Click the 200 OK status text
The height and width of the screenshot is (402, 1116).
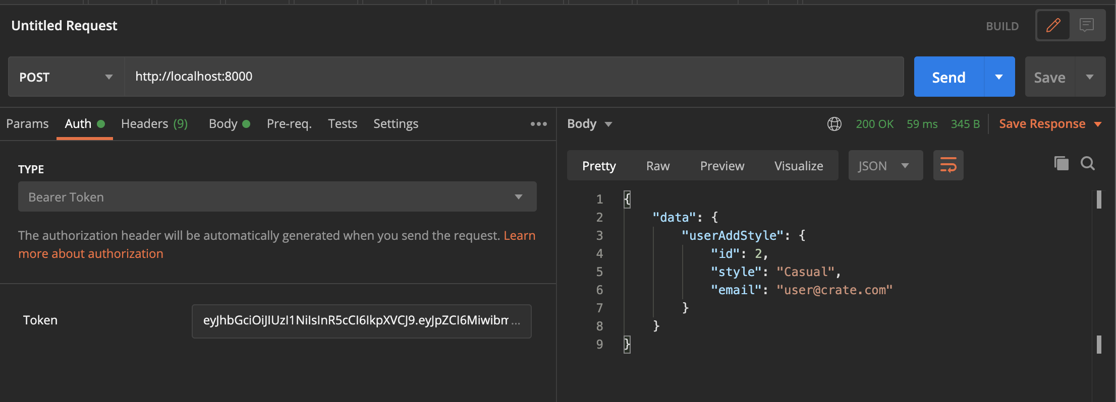(874, 124)
